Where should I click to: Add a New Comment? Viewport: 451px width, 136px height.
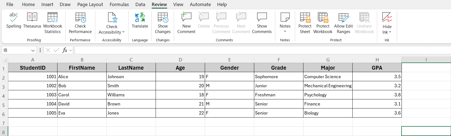186,23
